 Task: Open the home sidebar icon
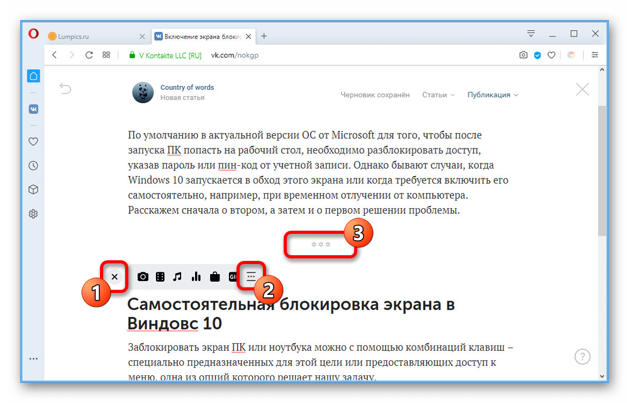coord(34,76)
